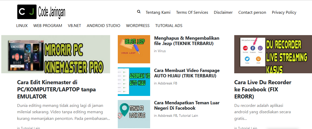This screenshot has width=312, height=129.
Task: Select the WEB PROGRAM category
Action: pos(48,25)
